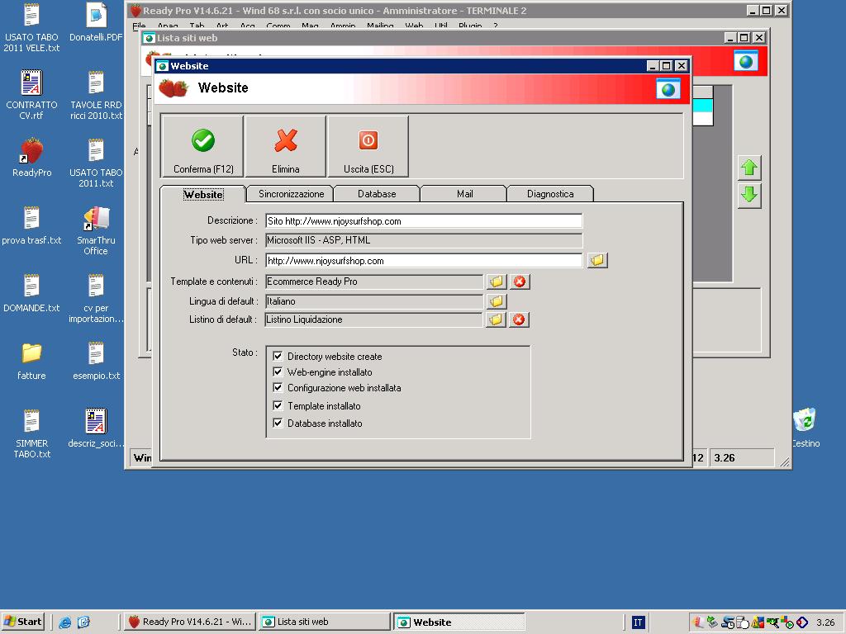Click green down arrow in Lista siti web
This screenshot has width=846, height=634.
pos(749,195)
